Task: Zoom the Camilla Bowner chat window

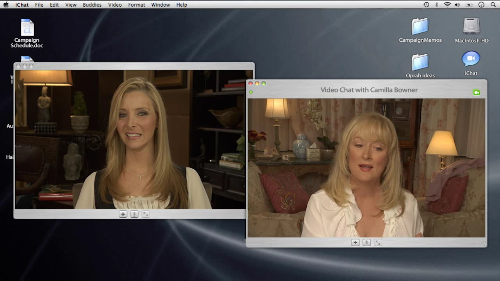Action: 264,83
